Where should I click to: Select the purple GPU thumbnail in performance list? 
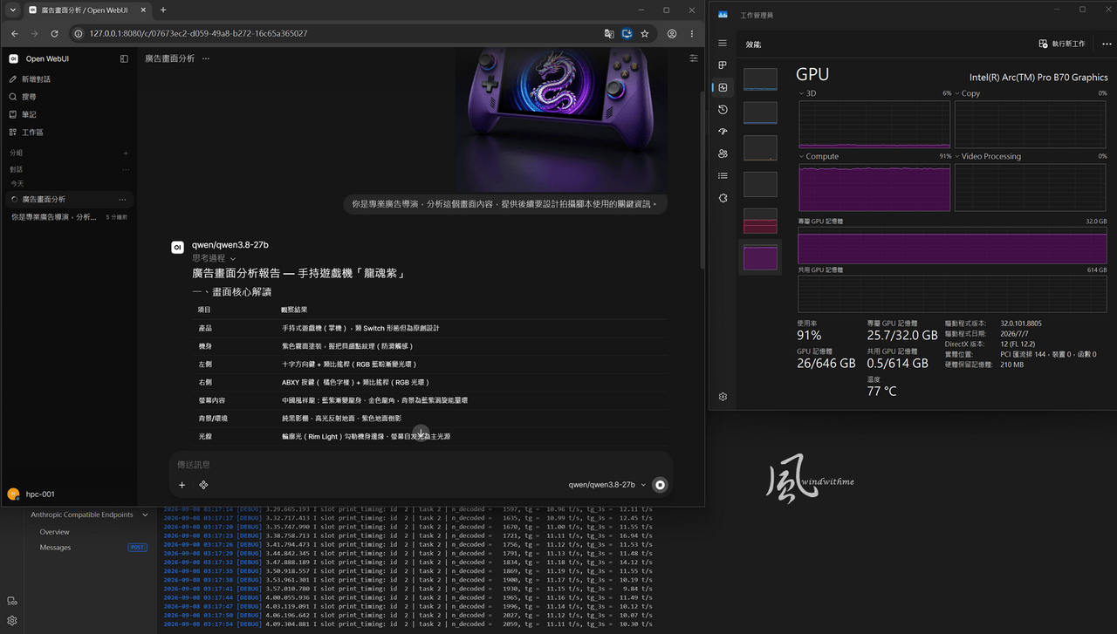tap(760, 257)
